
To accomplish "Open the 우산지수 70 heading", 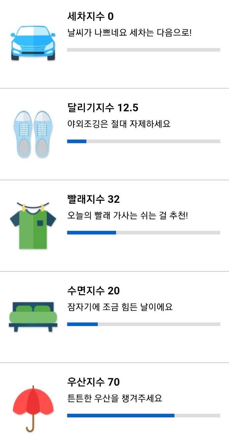I will (x=93, y=382).
